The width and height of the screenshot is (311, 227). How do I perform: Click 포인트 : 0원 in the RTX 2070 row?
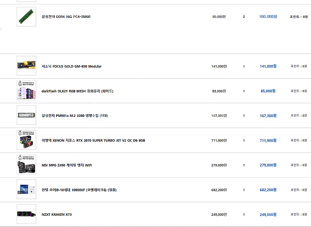[299, 140]
